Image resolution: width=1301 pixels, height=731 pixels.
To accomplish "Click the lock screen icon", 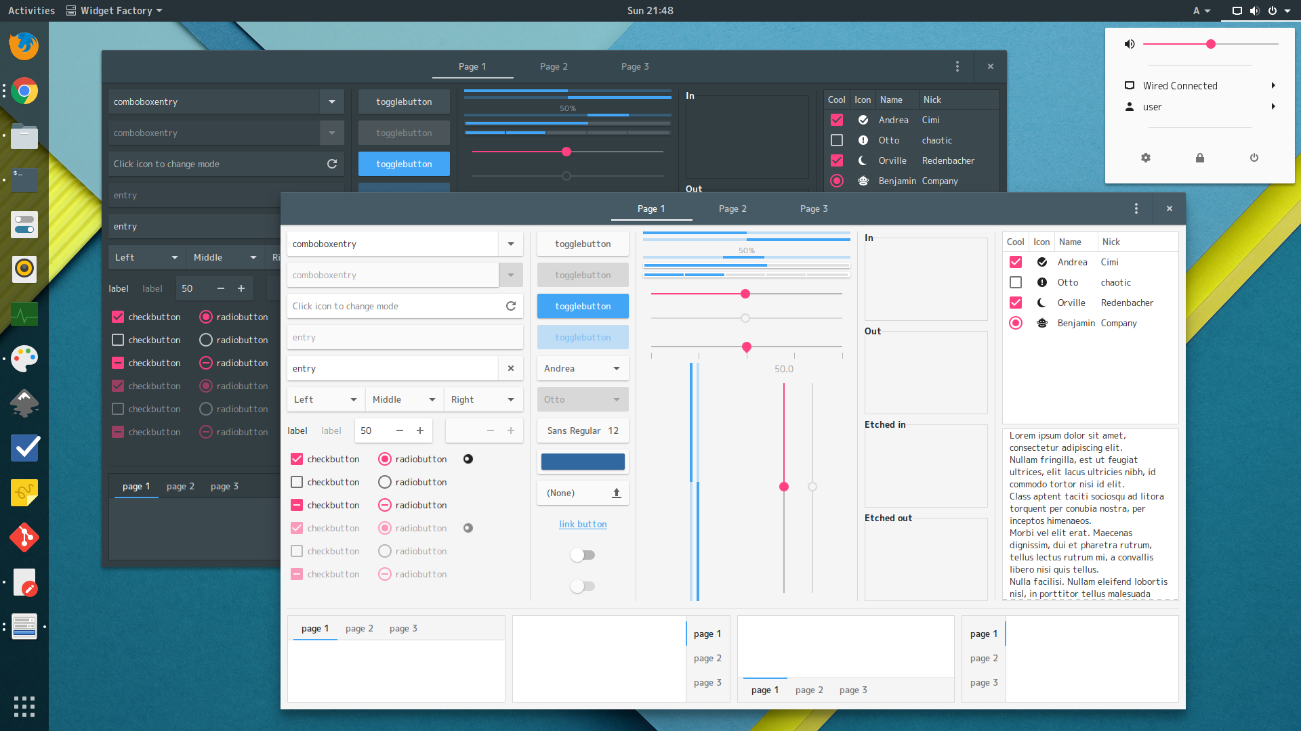I will pos(1200,158).
